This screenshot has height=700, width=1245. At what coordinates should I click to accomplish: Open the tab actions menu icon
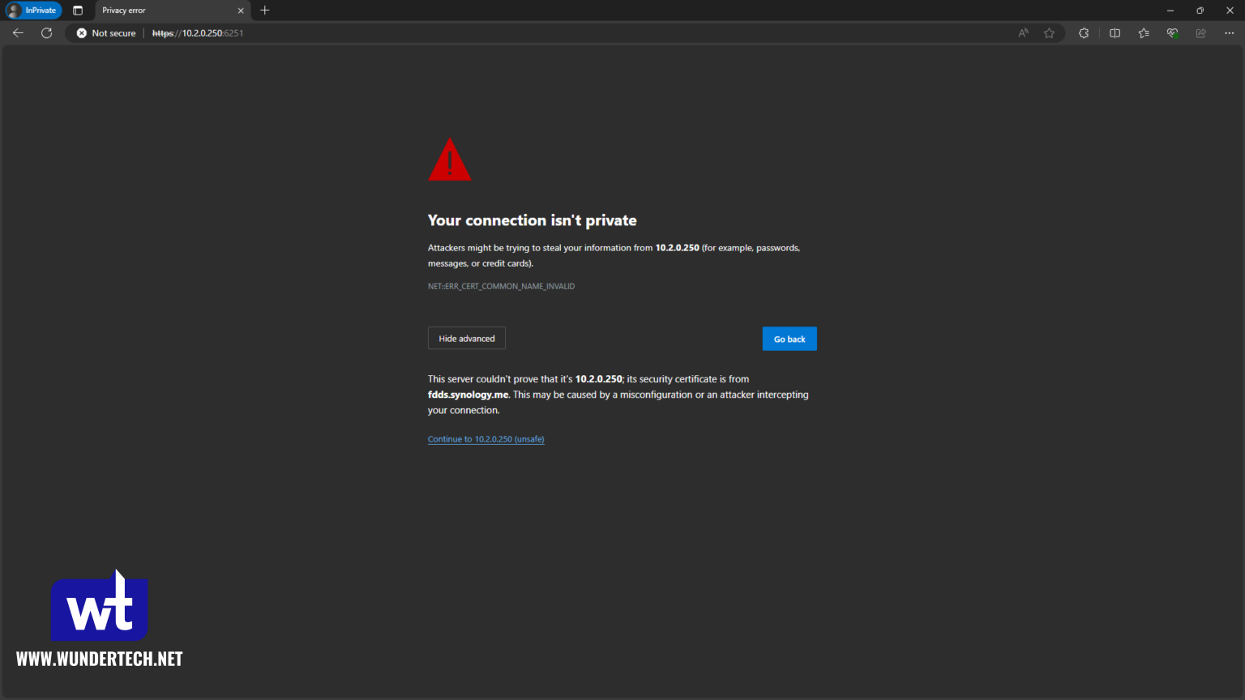click(x=78, y=10)
